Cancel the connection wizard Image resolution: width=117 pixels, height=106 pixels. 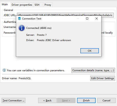point(106,100)
